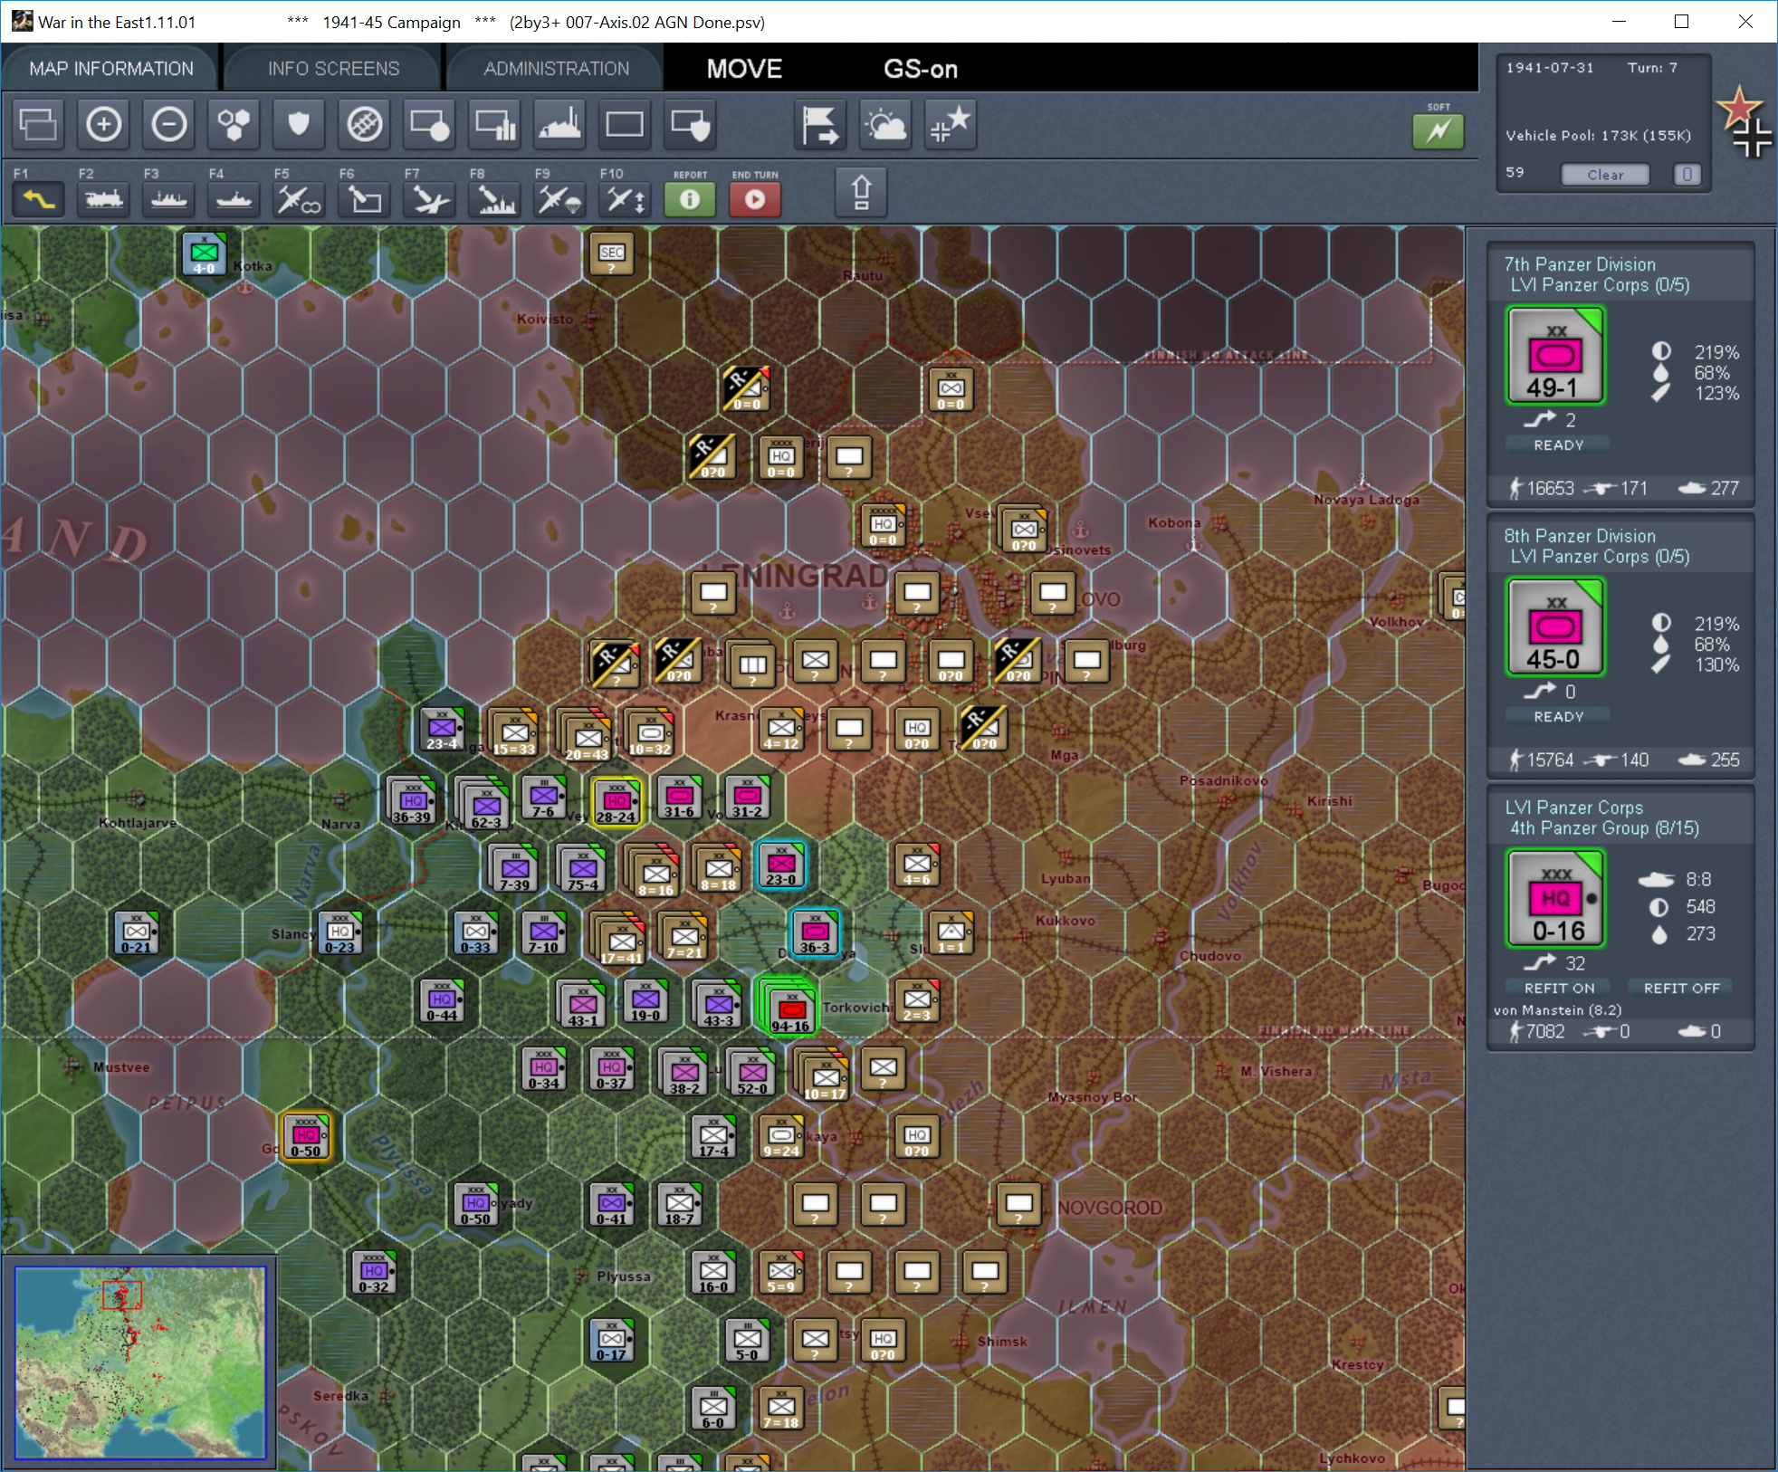Click the cross and star air icon
The height and width of the screenshot is (1472, 1778).
(951, 124)
